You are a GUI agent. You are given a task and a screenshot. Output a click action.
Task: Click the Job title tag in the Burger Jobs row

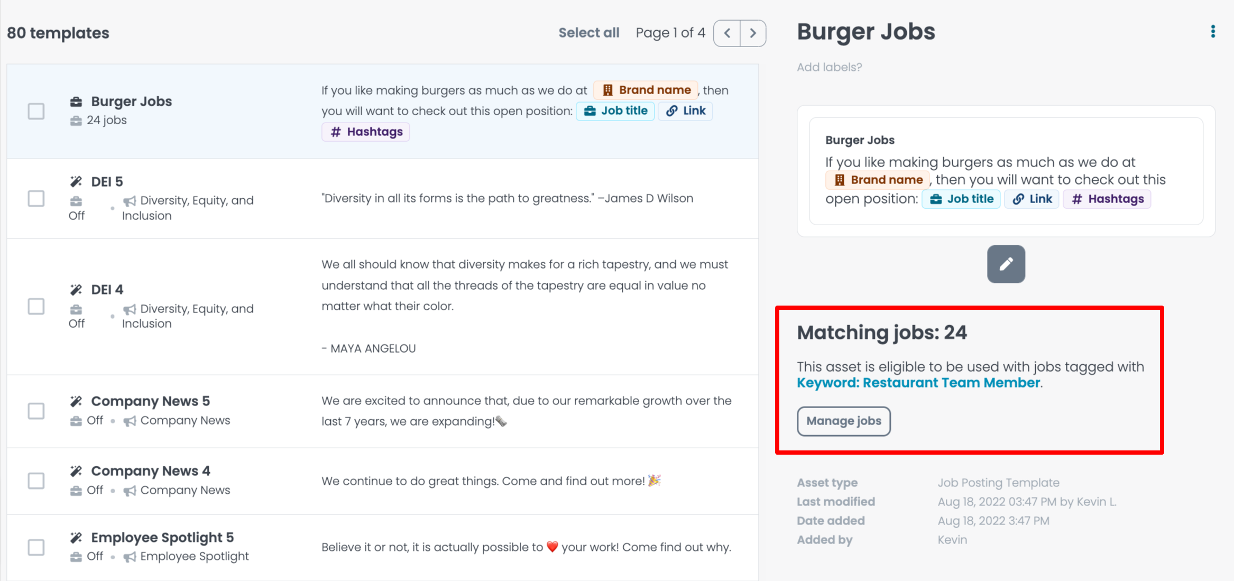click(x=615, y=110)
